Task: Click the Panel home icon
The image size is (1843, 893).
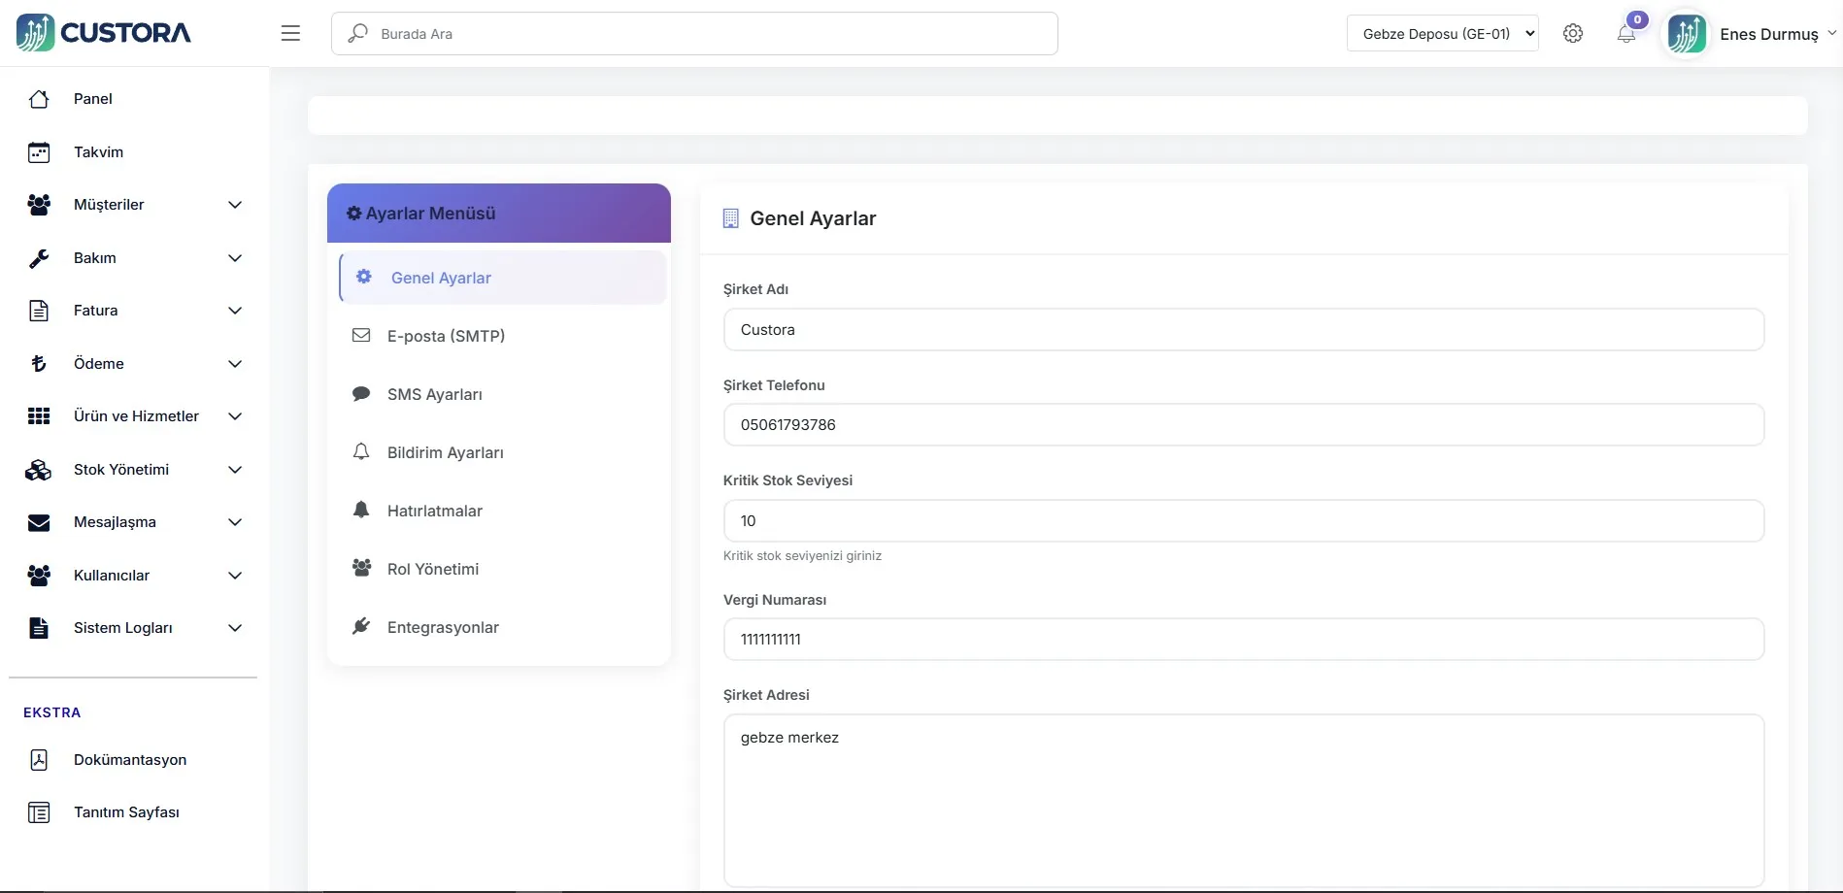Action: 39,99
